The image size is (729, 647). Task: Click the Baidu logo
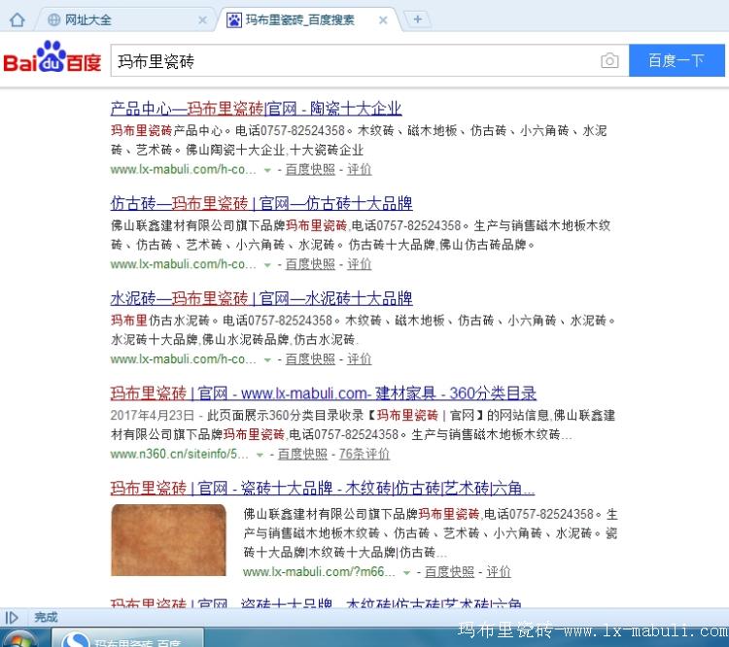click(52, 57)
